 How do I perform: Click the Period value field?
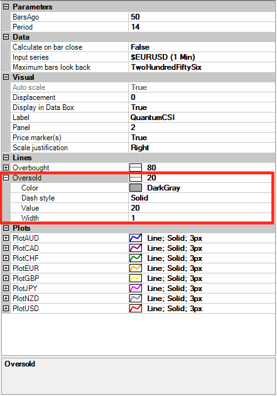coord(202,27)
